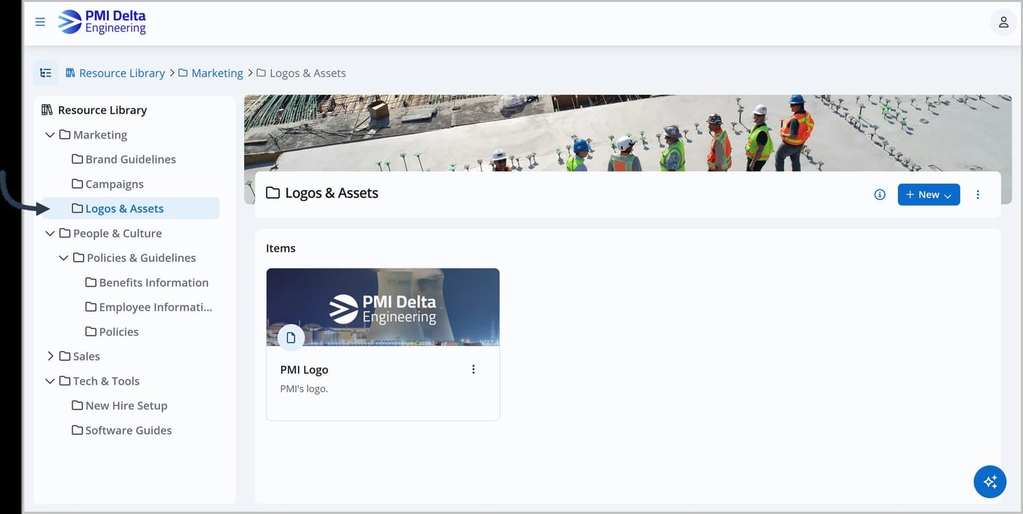Screen dimensions: 1023x514
Task: Open the PMI Logo thumbnail image
Action: click(x=383, y=307)
